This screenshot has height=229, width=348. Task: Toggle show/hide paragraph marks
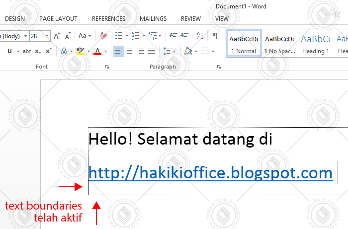tap(215, 36)
